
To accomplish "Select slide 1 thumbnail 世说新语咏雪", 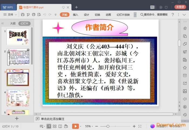I will click(18, 37).
